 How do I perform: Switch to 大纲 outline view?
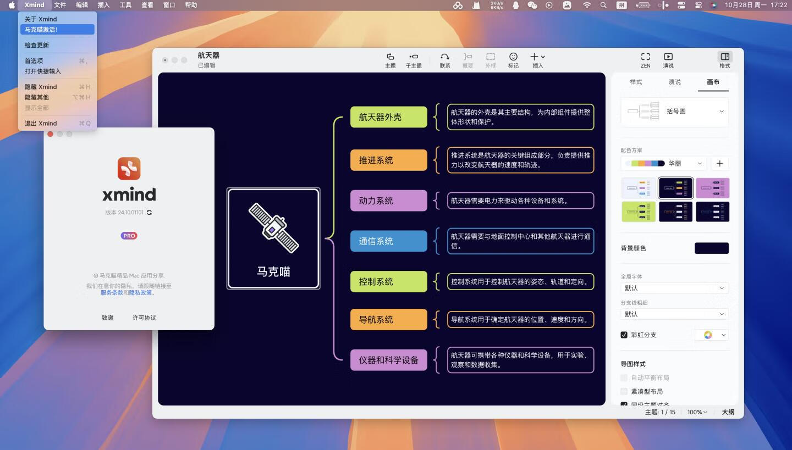(728, 412)
